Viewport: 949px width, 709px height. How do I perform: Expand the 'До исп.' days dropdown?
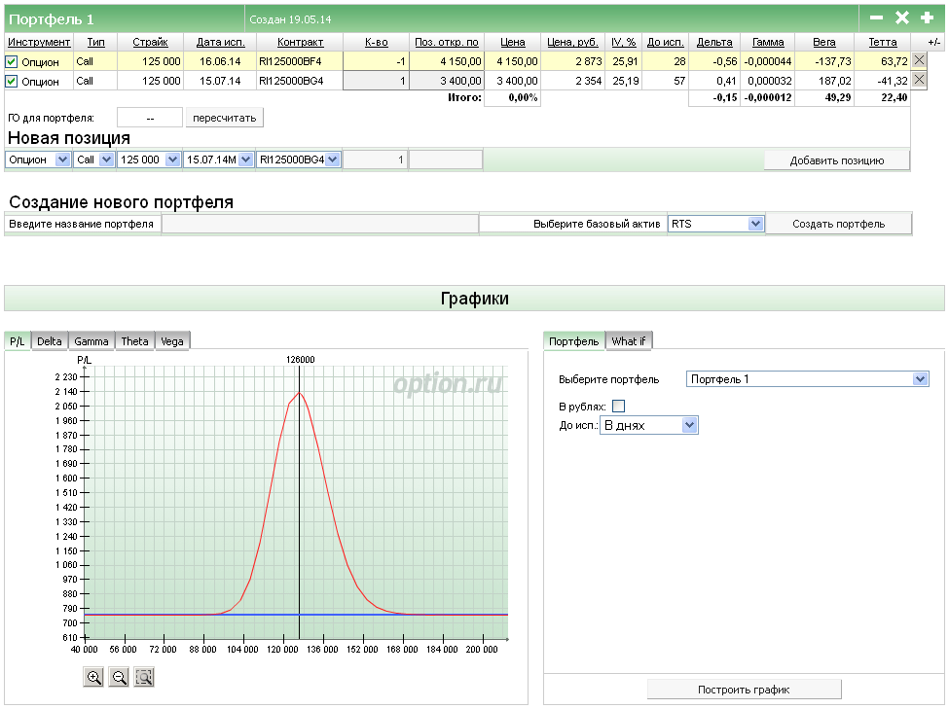(x=649, y=425)
